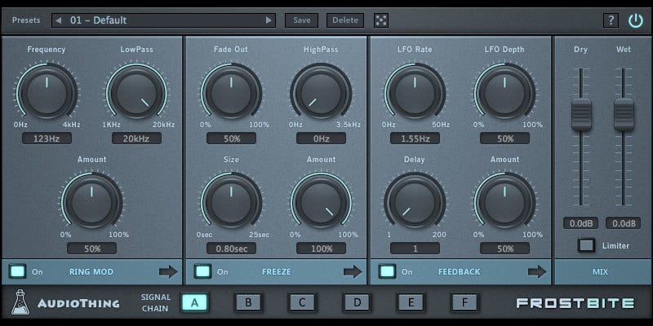Image resolution: width=653 pixels, height=326 pixels.
Task: Click the MIX section label
Action: [x=600, y=272]
